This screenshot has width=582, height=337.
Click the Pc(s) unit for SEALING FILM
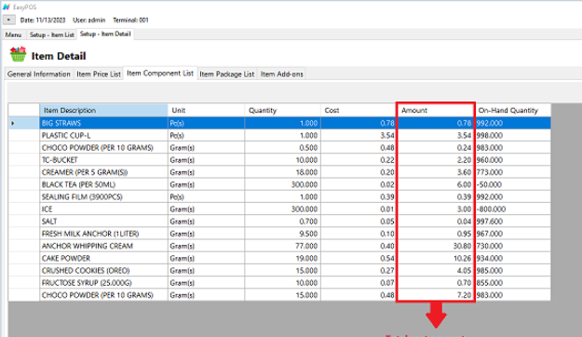[x=206, y=196]
